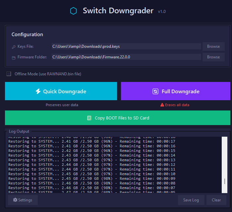Select log line with remaining time 00:00:12
The width and height of the screenshot is (232, 212).
pos(92,165)
